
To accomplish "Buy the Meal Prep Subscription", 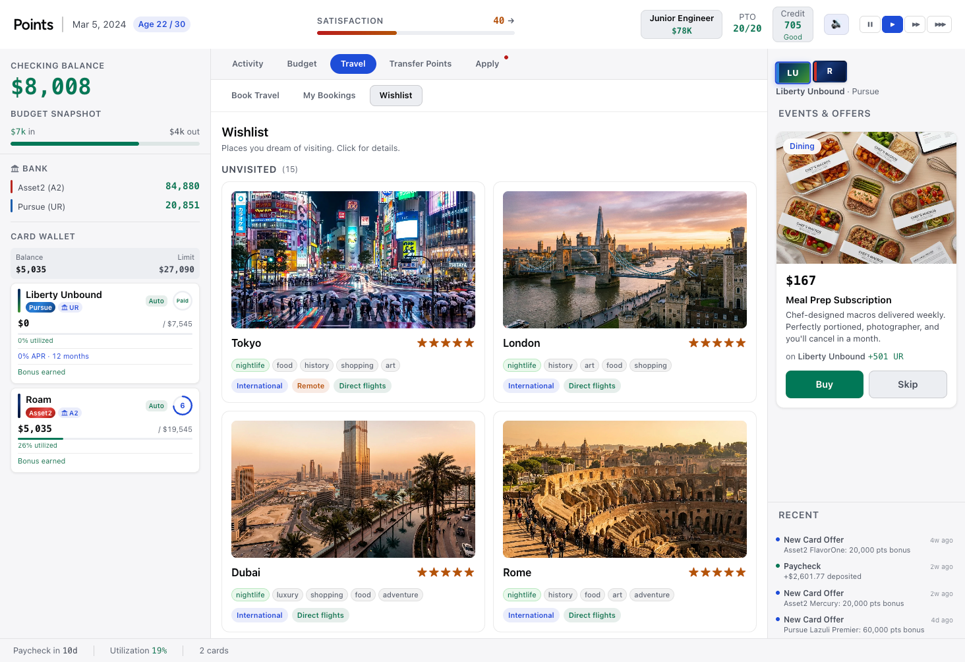I will tap(824, 384).
